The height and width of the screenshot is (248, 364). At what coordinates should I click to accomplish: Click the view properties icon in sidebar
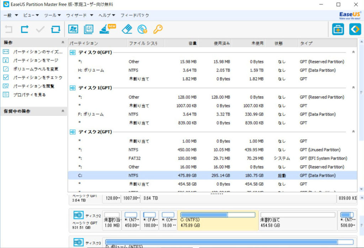(x=6, y=94)
